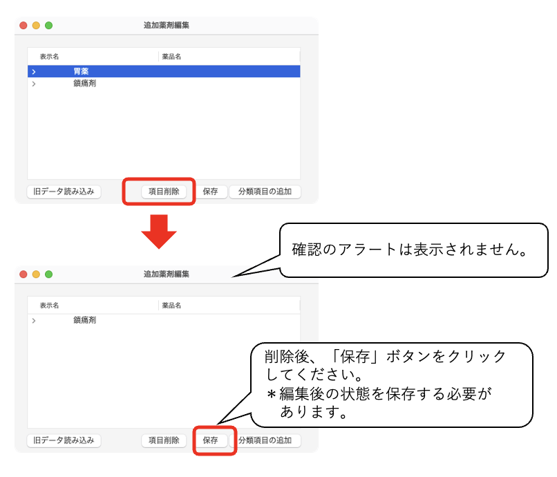Click 旧データ読み込み in the top window
This screenshot has width=557, height=477.
[64, 191]
